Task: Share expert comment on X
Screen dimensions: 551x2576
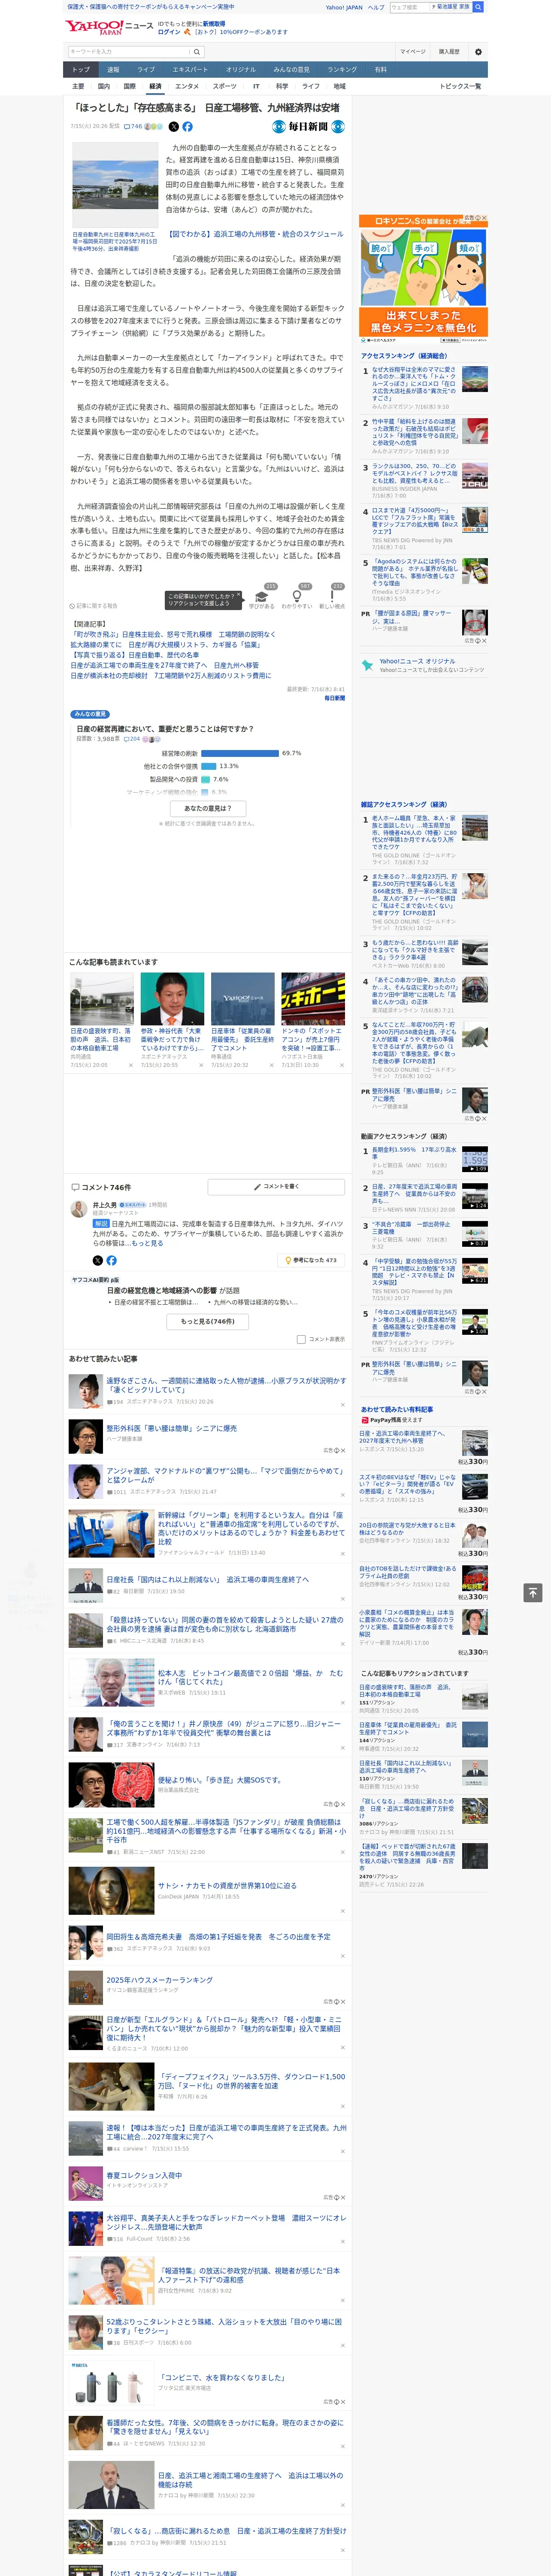Action: [x=97, y=1260]
